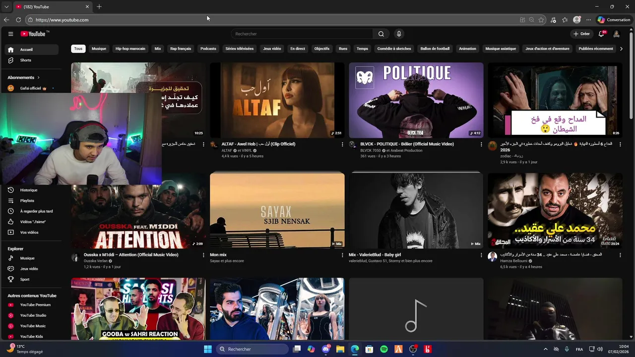This screenshot has height=357, width=635.
Task: Add page to favorites star icon
Action: click(541, 20)
